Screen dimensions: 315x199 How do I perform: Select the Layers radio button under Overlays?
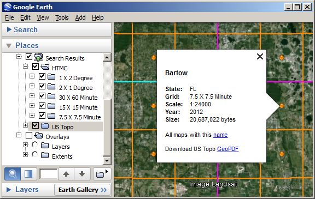coord(34,144)
